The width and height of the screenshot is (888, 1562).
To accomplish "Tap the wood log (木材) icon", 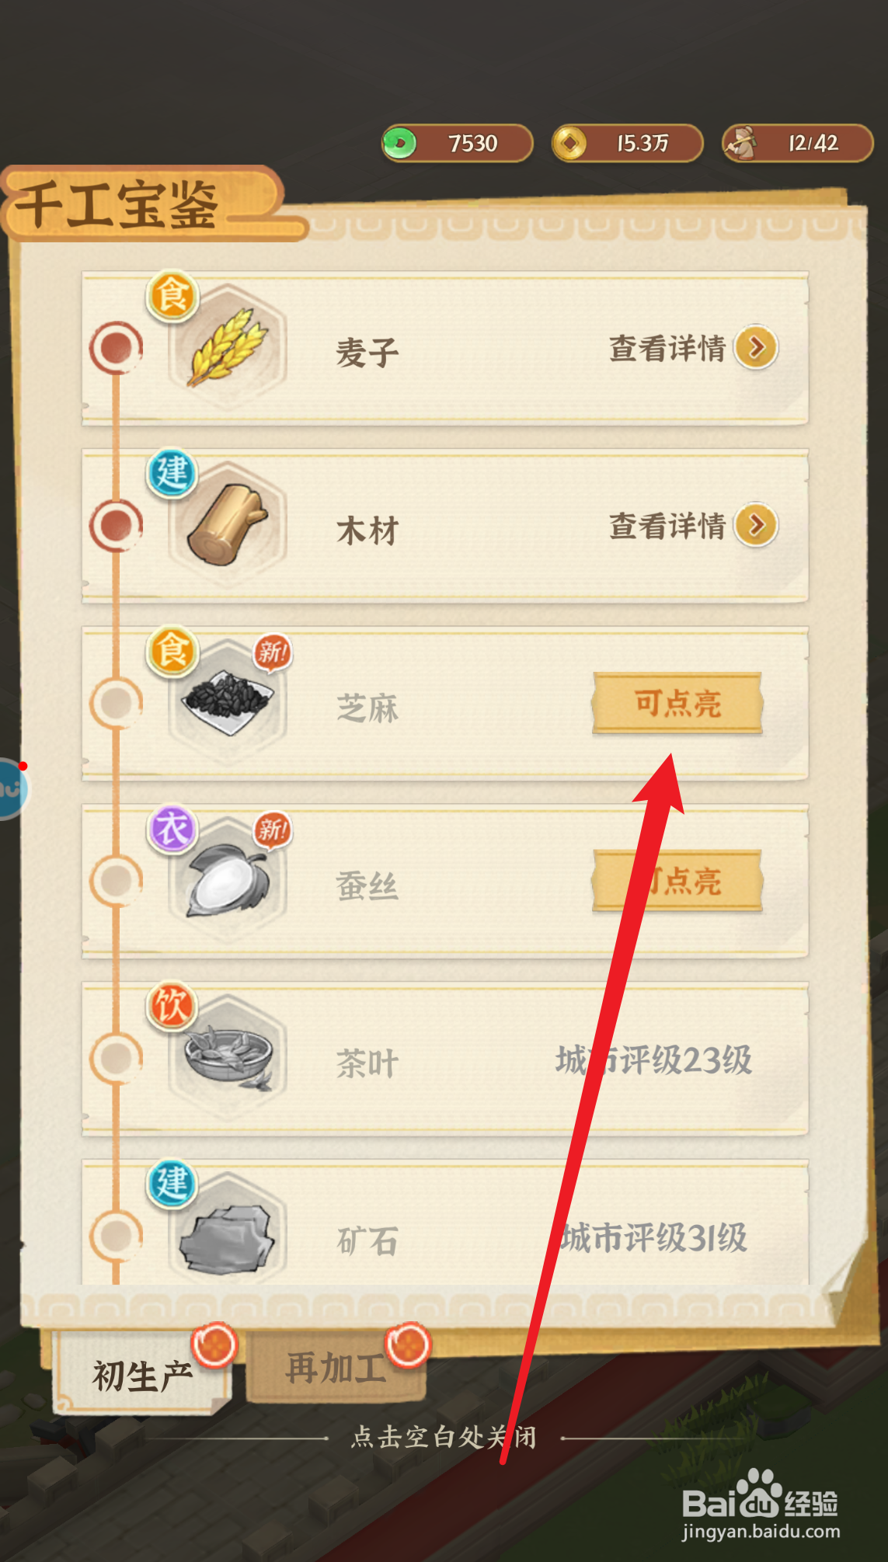I will click(228, 524).
